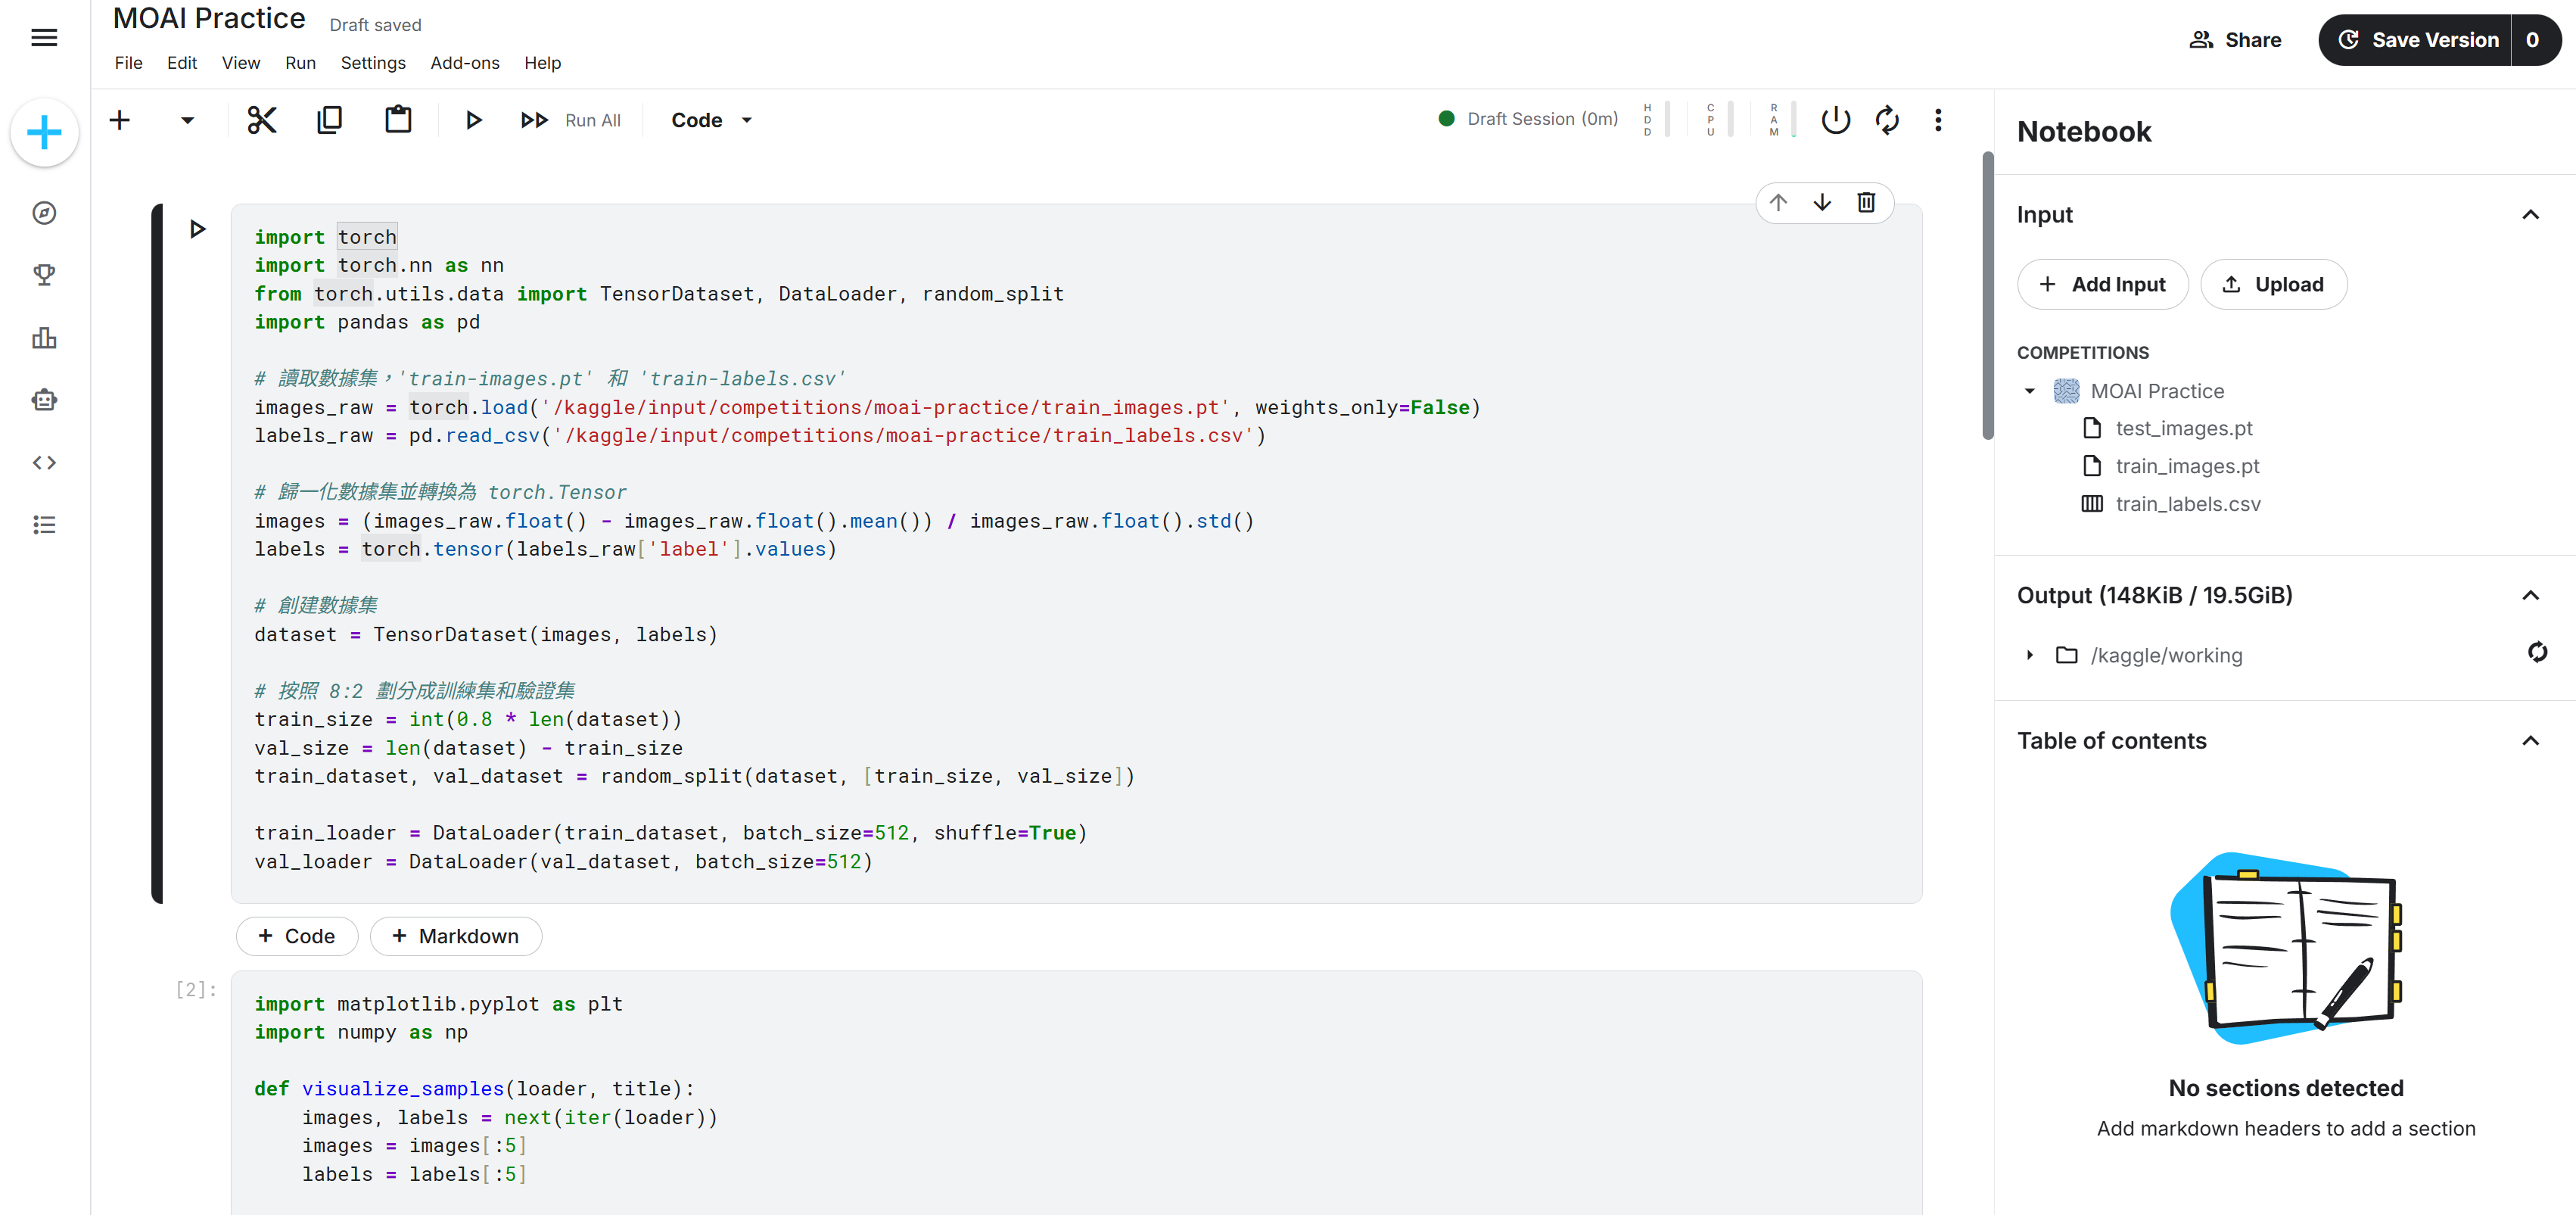
Task: Open the Settings menu
Action: [x=373, y=63]
